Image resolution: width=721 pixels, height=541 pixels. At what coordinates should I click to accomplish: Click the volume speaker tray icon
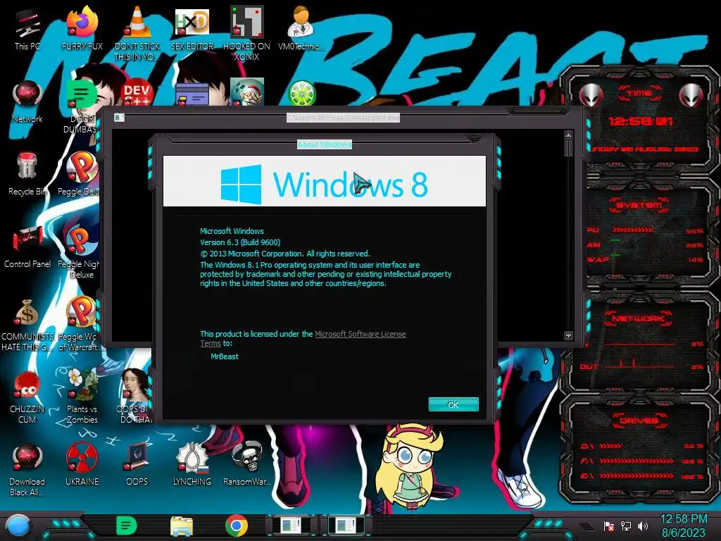click(x=642, y=526)
